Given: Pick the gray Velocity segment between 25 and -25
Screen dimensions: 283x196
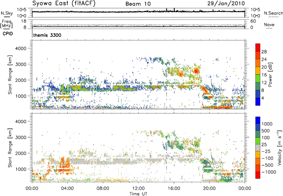Looking at the screenshot, I should pos(258,148).
